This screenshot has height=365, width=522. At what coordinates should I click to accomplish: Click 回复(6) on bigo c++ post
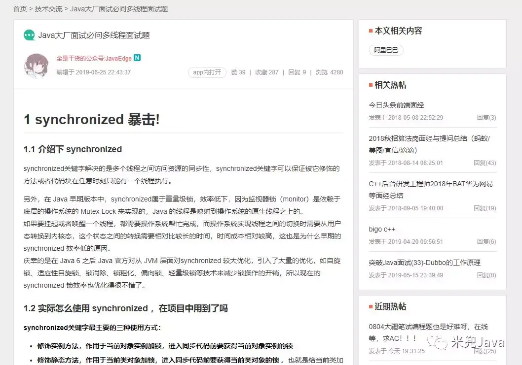tap(486, 242)
